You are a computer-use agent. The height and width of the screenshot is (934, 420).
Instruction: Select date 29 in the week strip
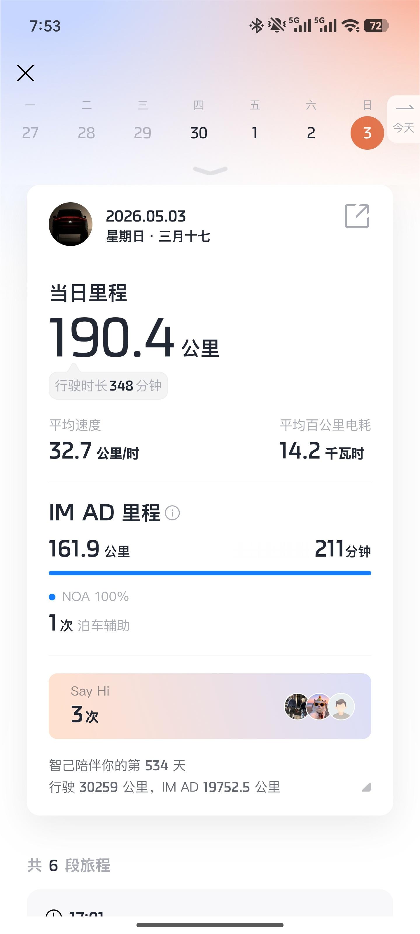coord(142,133)
